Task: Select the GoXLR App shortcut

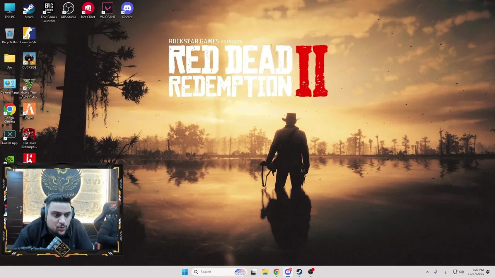Action: coord(10,137)
